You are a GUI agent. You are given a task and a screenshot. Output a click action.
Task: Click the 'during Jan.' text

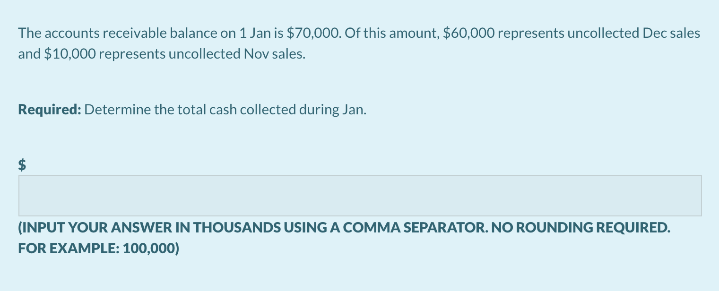(x=332, y=110)
